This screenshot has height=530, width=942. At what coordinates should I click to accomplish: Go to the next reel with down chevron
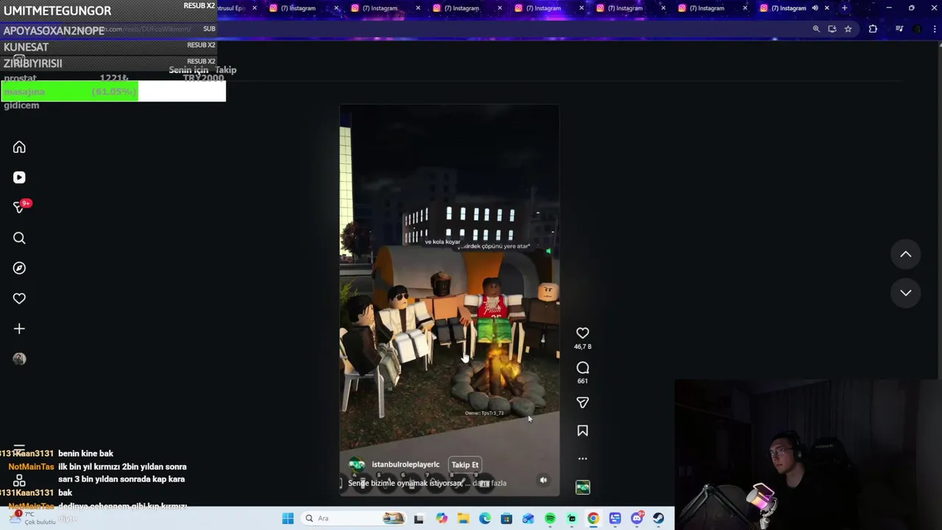pyautogui.click(x=906, y=292)
